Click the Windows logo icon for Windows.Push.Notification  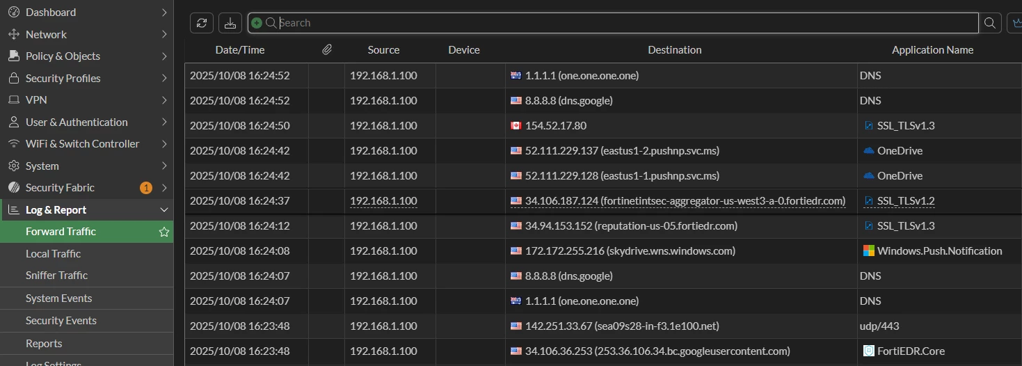[868, 250]
